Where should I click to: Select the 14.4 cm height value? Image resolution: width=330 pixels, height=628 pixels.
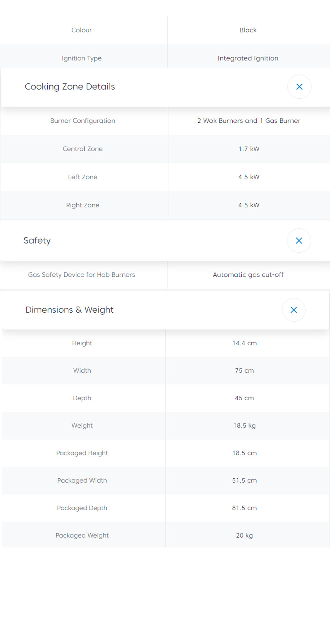pos(244,343)
